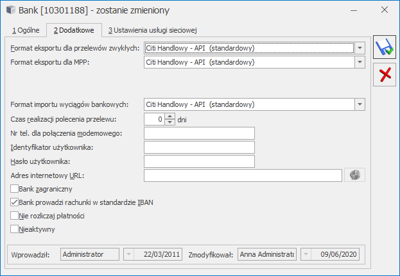This screenshot has height=276, width=400.
Task: Expand the Format eksportu dla MPP dropdown
Action: point(360,62)
